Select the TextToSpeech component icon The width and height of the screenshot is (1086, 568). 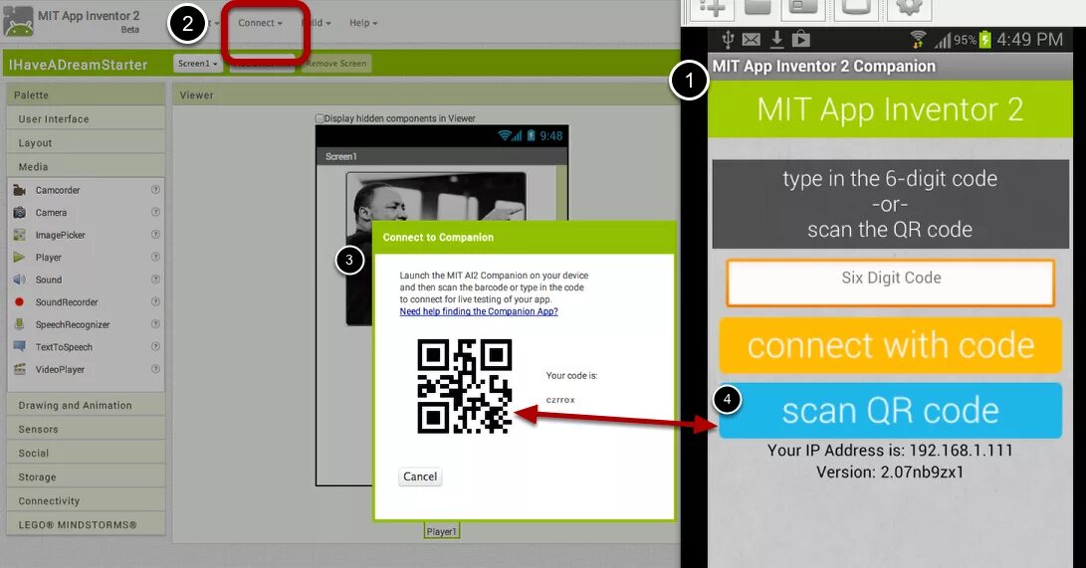click(19, 346)
